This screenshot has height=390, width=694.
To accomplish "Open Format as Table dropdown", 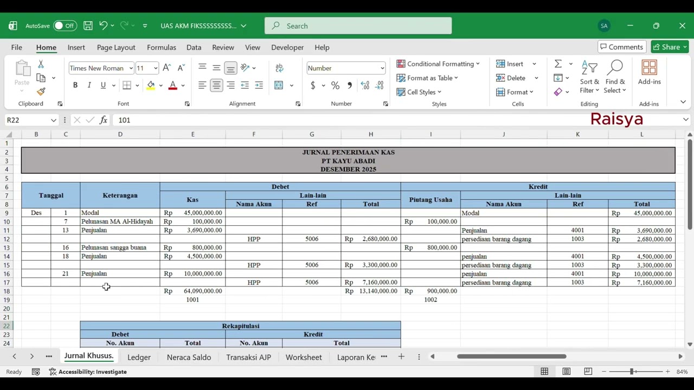I will tap(427, 78).
